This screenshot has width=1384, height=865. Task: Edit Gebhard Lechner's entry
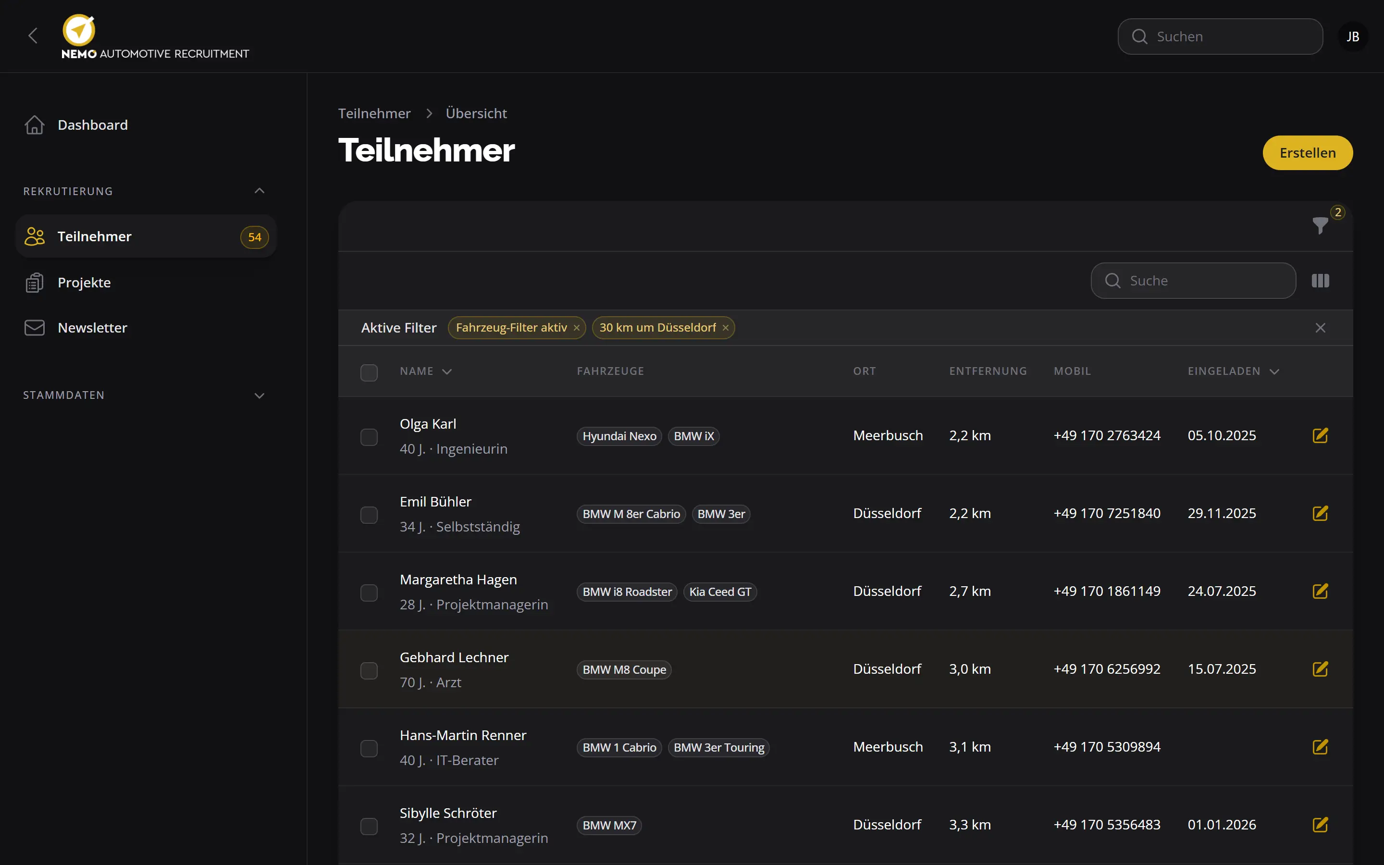tap(1320, 669)
